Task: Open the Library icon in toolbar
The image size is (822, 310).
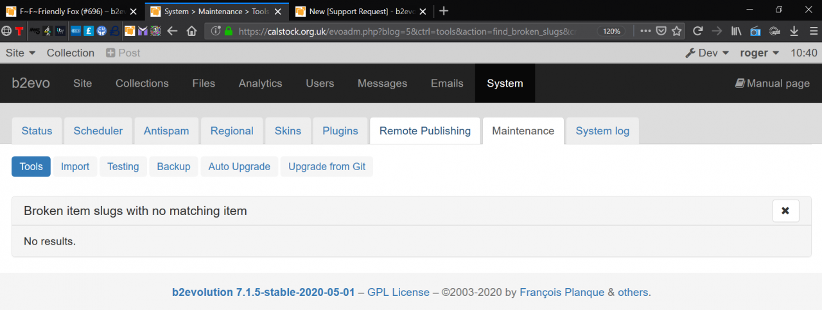Action: (736, 31)
